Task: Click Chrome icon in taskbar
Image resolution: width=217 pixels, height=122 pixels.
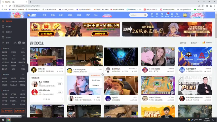Action: point(8,120)
